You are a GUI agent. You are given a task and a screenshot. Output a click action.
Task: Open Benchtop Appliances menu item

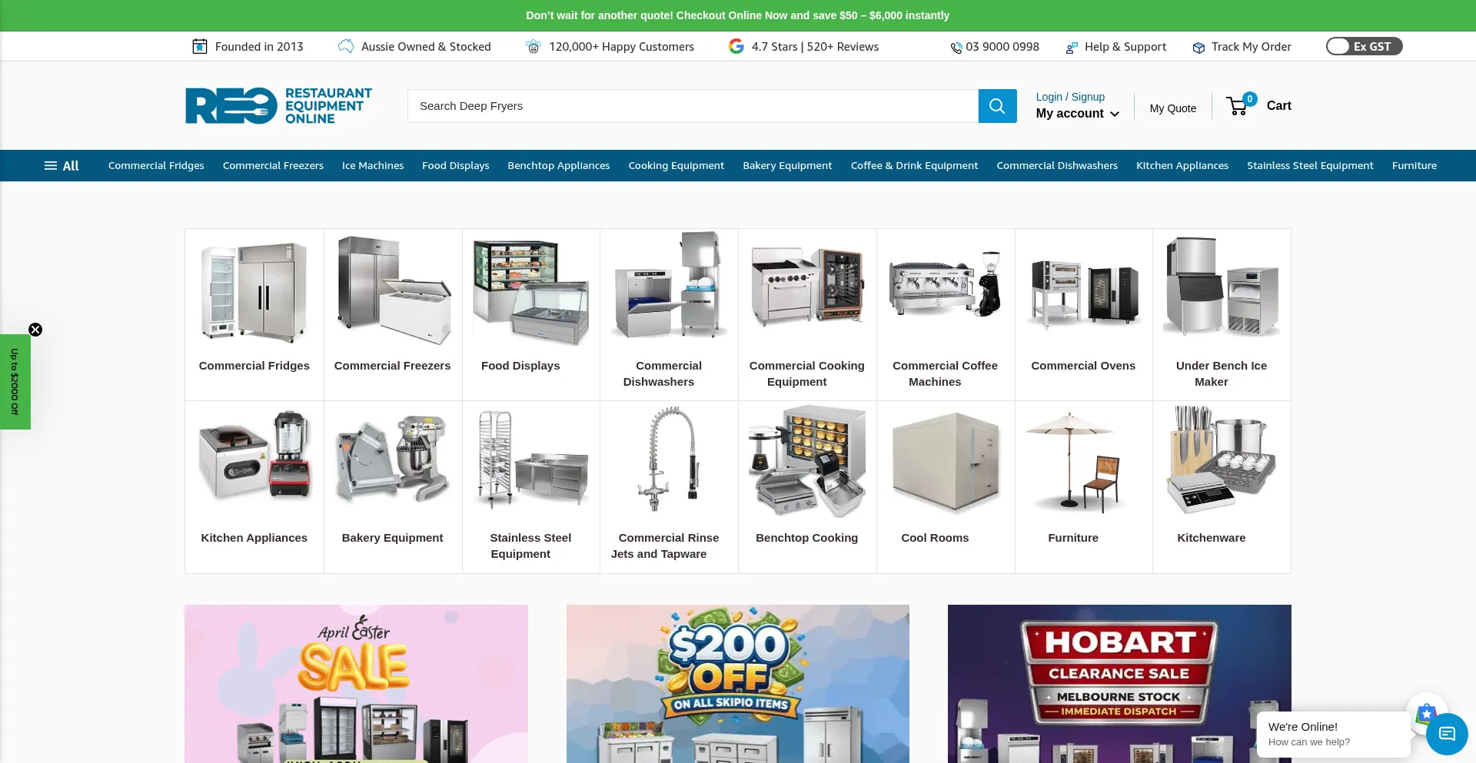click(x=558, y=166)
